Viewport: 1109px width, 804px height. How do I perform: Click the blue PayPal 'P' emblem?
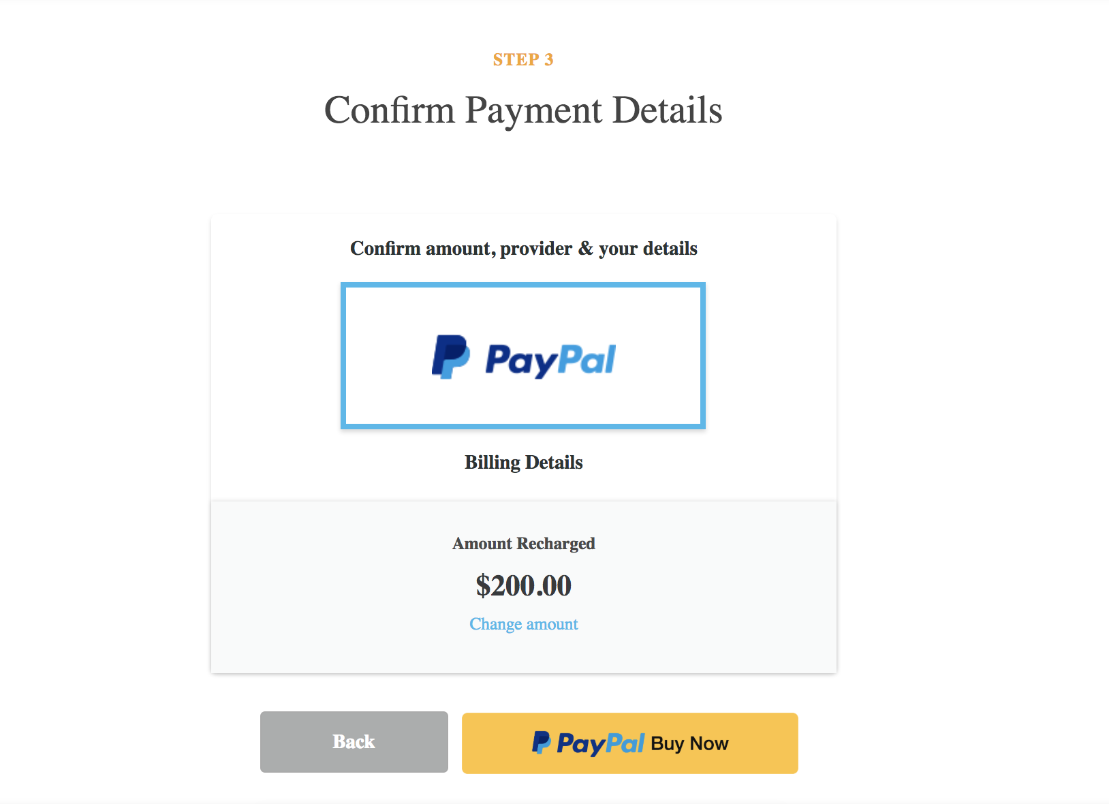[450, 356]
